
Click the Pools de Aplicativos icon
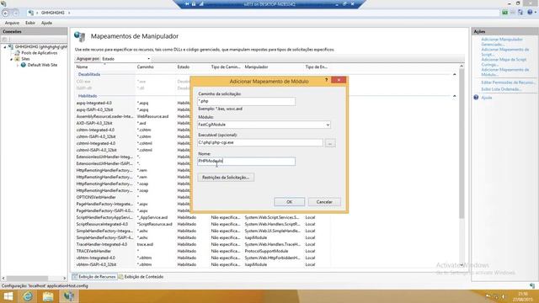(17, 53)
